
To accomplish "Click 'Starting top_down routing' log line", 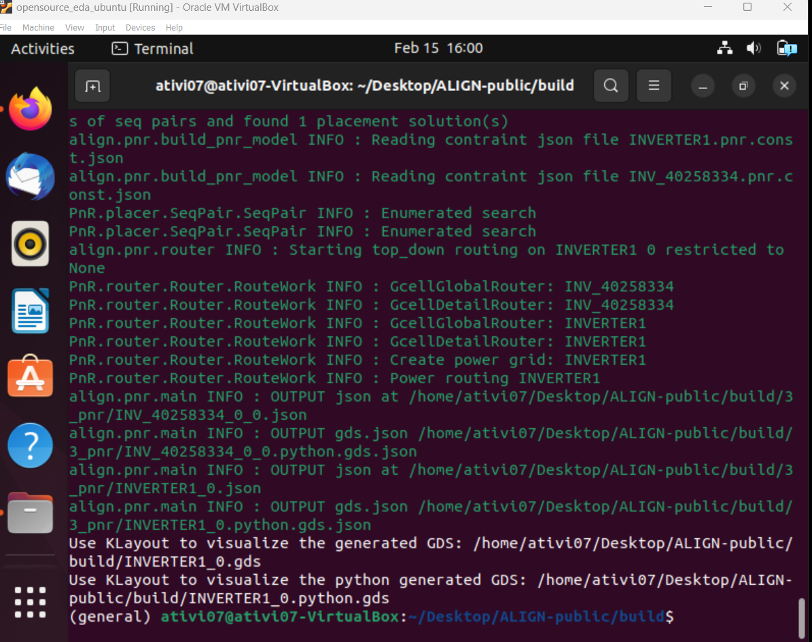I will click(x=427, y=259).
